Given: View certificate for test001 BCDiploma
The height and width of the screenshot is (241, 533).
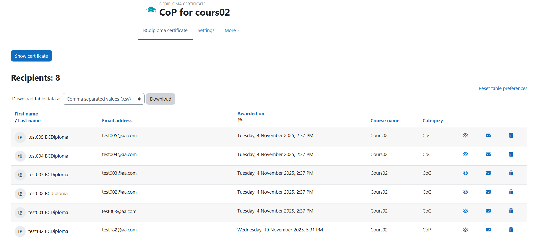Looking at the screenshot, I should (x=465, y=211).
